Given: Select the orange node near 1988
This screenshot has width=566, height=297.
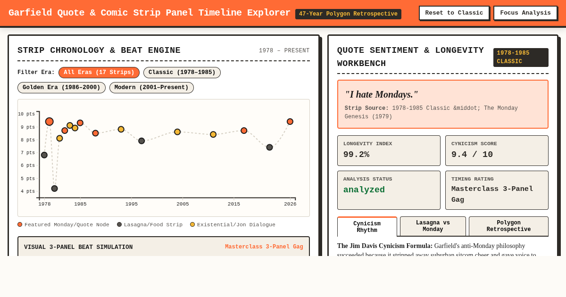Looking at the screenshot, I should click(95, 133).
